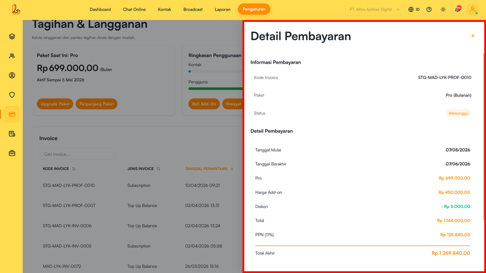
Task: Toggle the light/dark theme sun icon
Action: coord(443,9)
